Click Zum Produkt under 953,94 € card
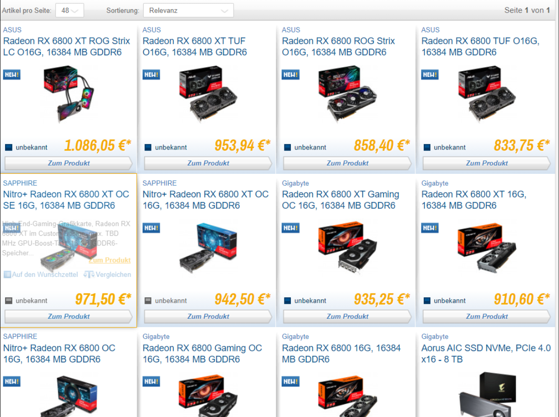 [x=208, y=163]
